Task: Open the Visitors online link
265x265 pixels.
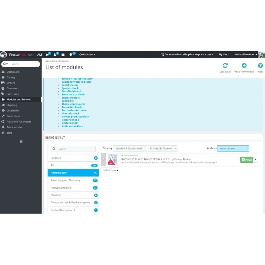Action: pyautogui.click(x=70, y=120)
